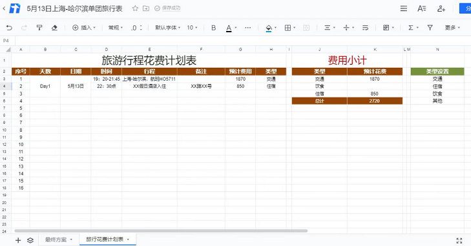Click the add collaborator icon
471x246 pixels.
pos(441,8)
